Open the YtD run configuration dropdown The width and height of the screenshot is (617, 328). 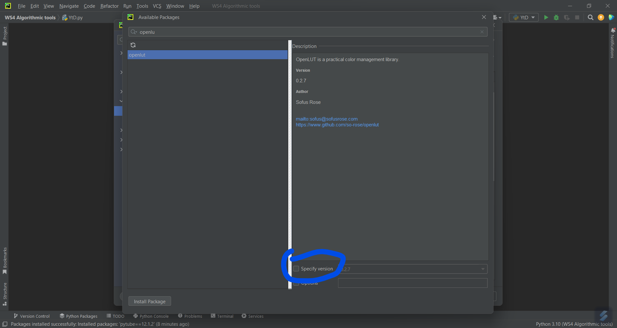coord(524,17)
